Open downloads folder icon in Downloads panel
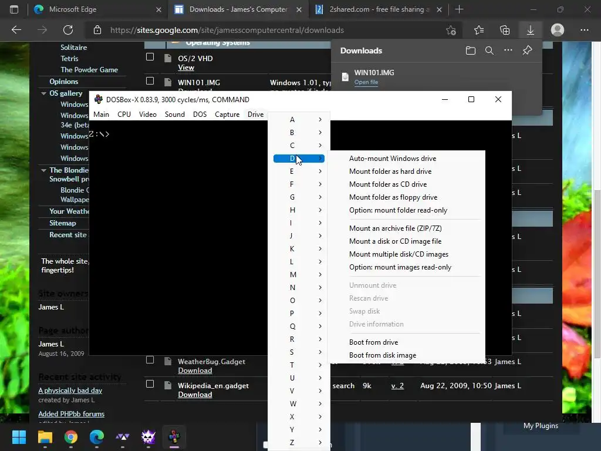This screenshot has width=601, height=451. point(471,51)
